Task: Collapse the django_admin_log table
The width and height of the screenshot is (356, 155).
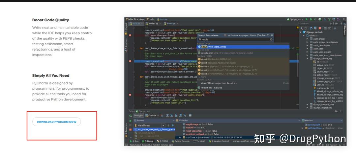Action: (308, 58)
